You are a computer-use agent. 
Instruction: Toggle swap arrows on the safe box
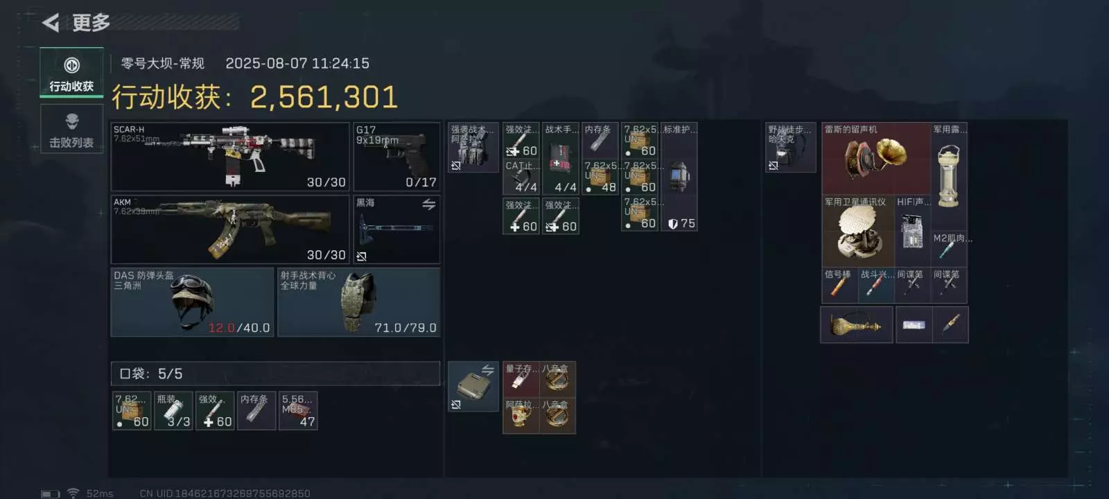[488, 370]
